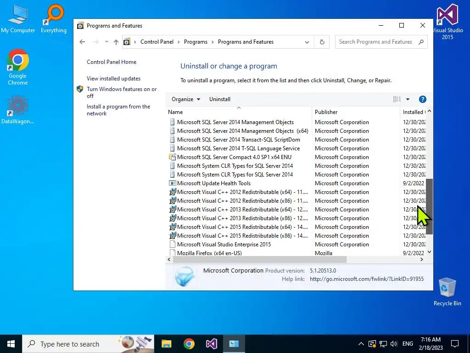The width and height of the screenshot is (470, 353).
Task: Click scroll right arrow of horizontal scrollbar
Action: pos(422,259)
